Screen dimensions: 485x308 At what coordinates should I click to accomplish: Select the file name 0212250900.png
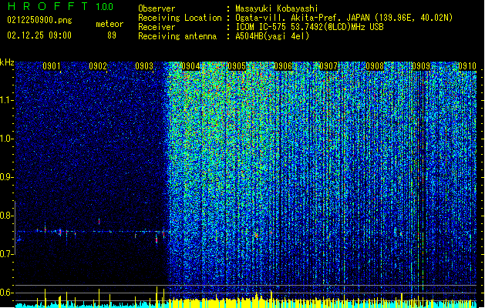(x=39, y=20)
